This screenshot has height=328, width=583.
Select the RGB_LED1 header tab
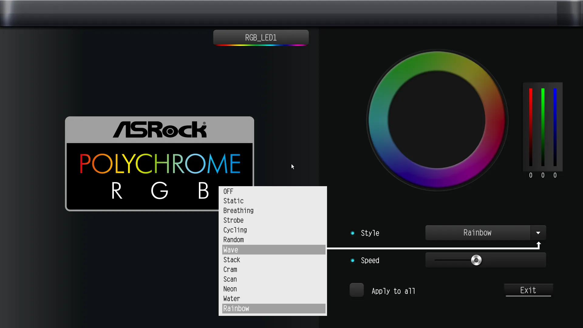(261, 38)
